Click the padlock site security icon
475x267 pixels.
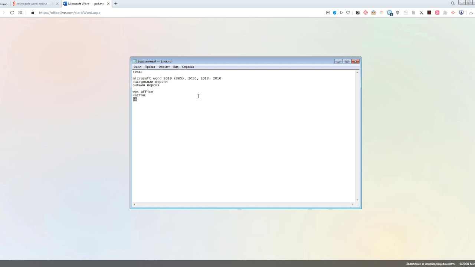tap(33, 13)
